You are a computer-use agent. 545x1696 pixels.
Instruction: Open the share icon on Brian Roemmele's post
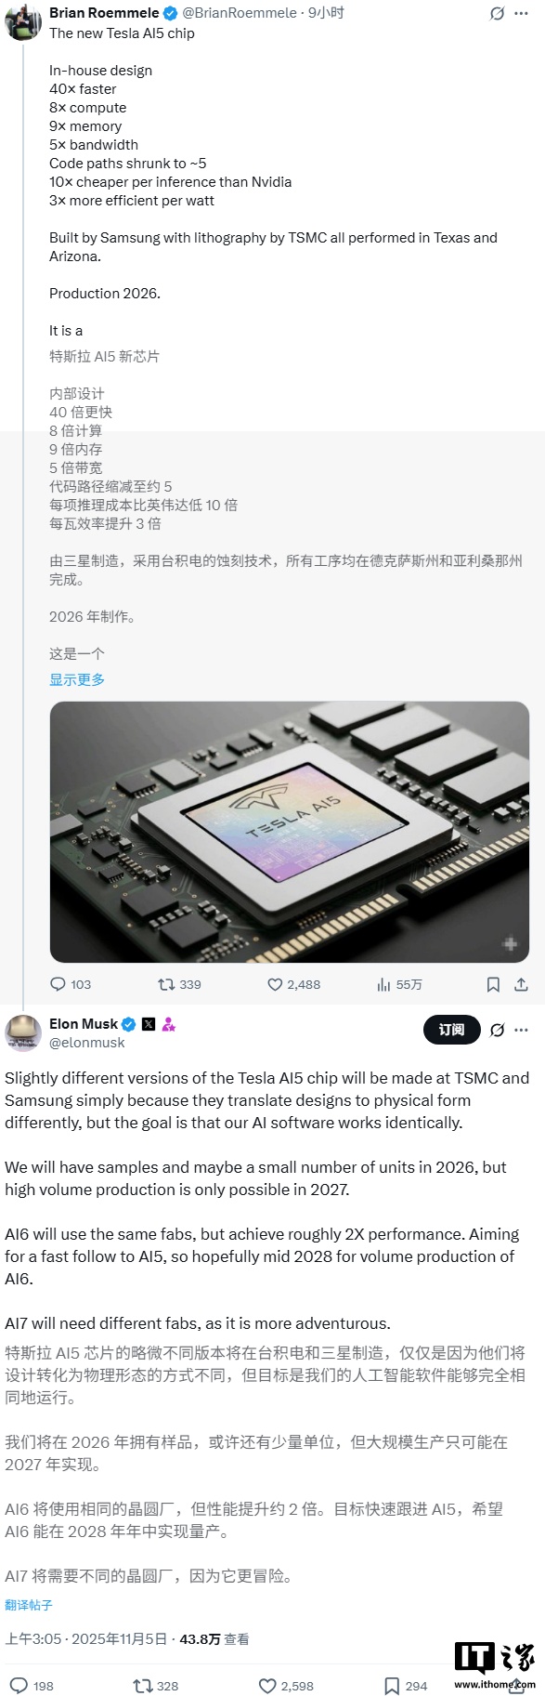click(519, 983)
